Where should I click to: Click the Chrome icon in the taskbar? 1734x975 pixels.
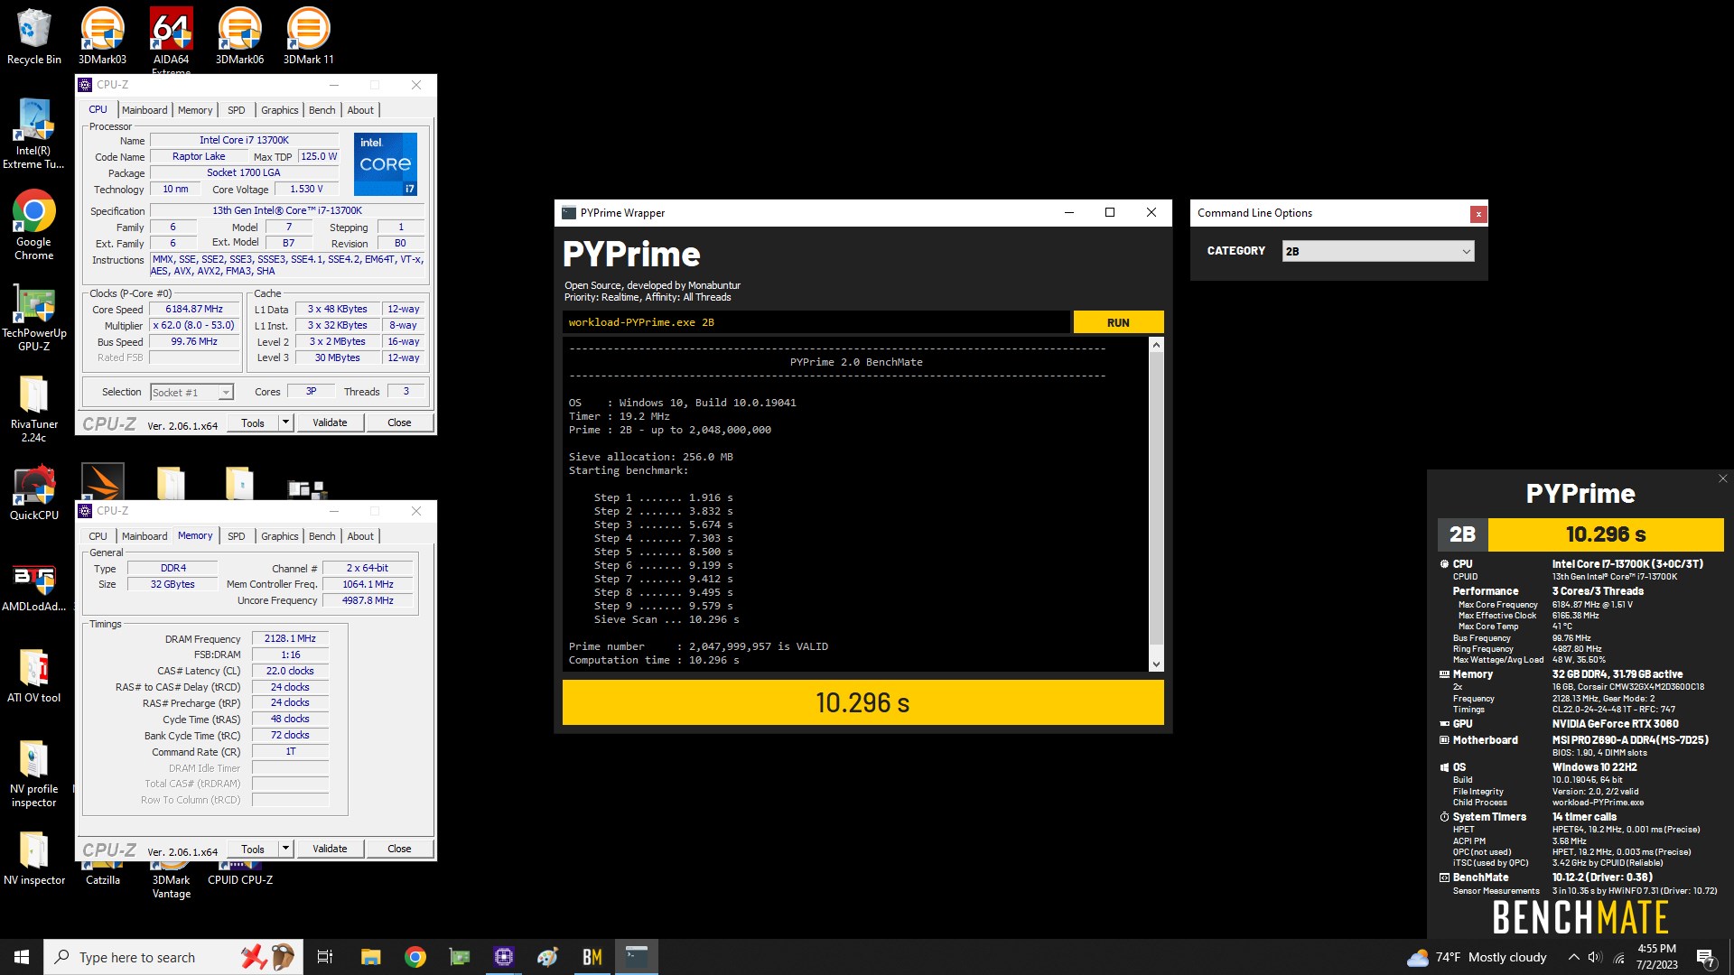pos(415,957)
